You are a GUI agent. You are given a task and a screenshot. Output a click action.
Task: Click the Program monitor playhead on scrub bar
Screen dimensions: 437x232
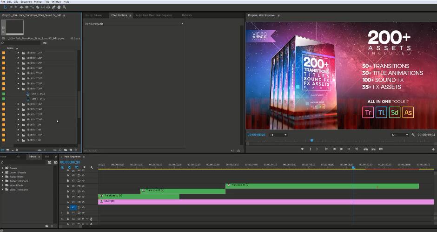click(x=311, y=140)
